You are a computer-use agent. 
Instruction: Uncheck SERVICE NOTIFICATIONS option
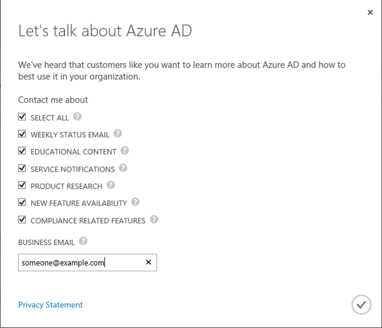coord(22,169)
